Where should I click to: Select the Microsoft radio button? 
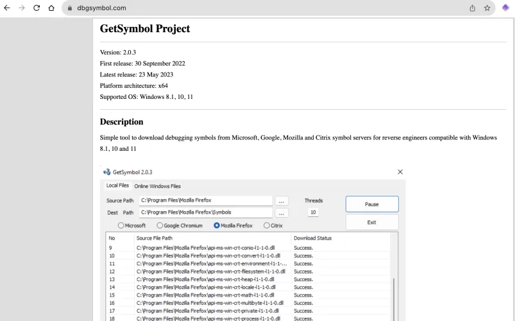[121, 225]
